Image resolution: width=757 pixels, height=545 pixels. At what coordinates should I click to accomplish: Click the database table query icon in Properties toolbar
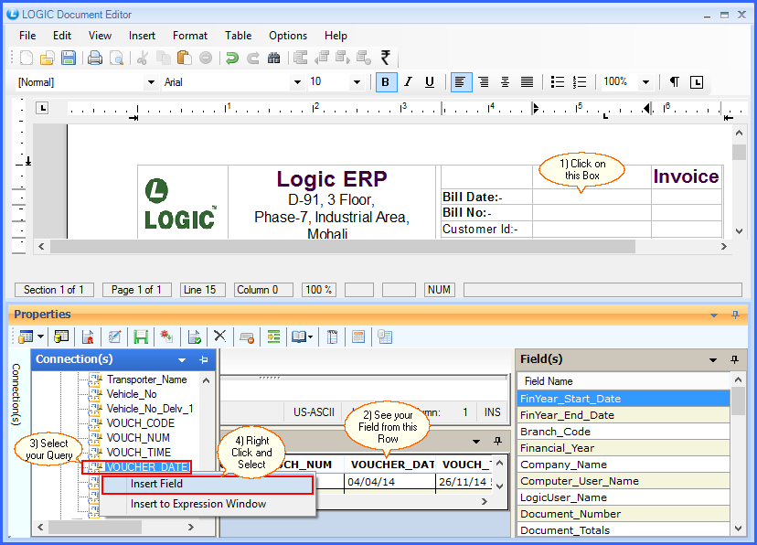pyautogui.click(x=61, y=337)
